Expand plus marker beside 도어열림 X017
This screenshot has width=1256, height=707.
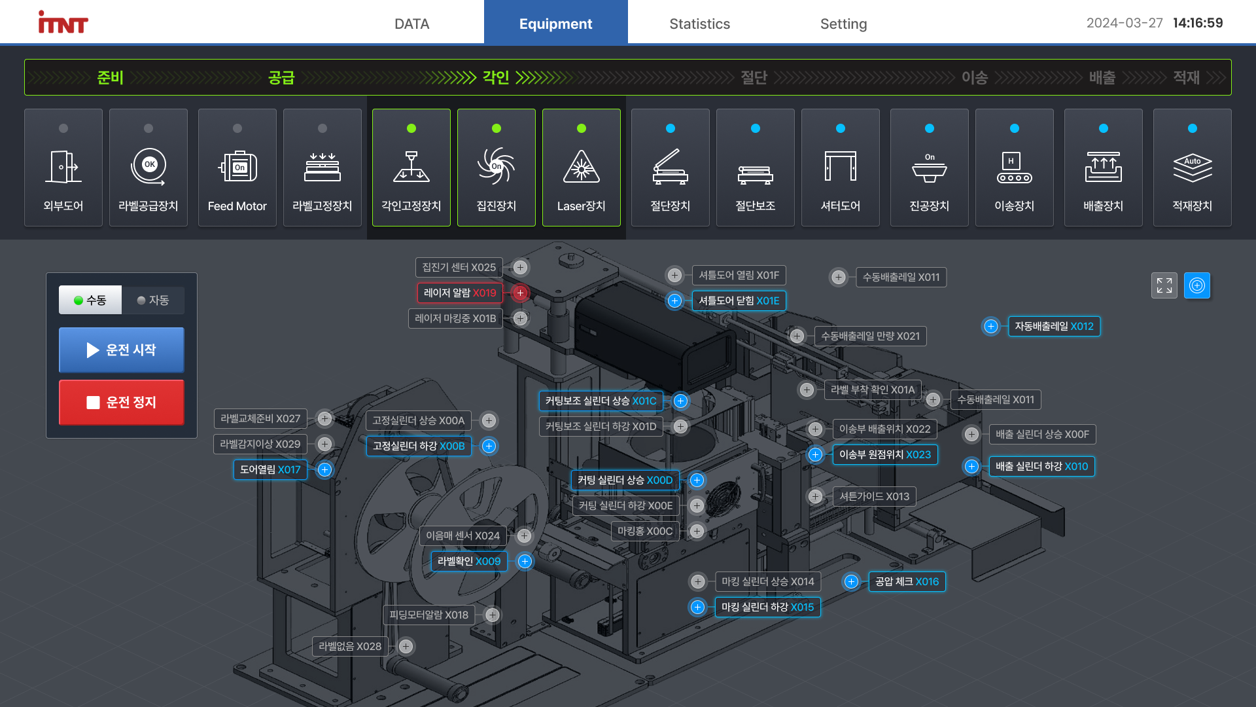pos(324,469)
